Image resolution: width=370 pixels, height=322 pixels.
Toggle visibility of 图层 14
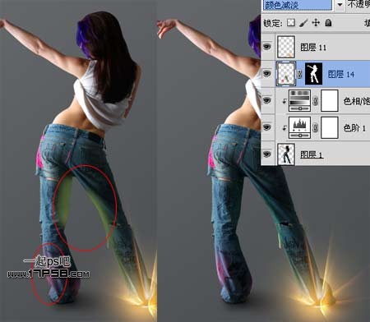tap(267, 73)
